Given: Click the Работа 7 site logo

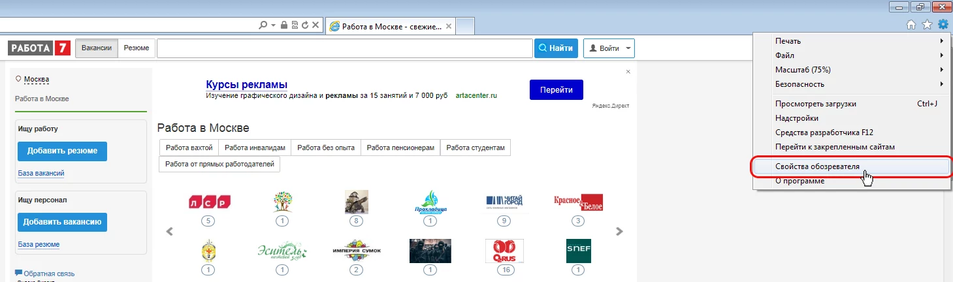Looking at the screenshot, I should pyautogui.click(x=39, y=48).
